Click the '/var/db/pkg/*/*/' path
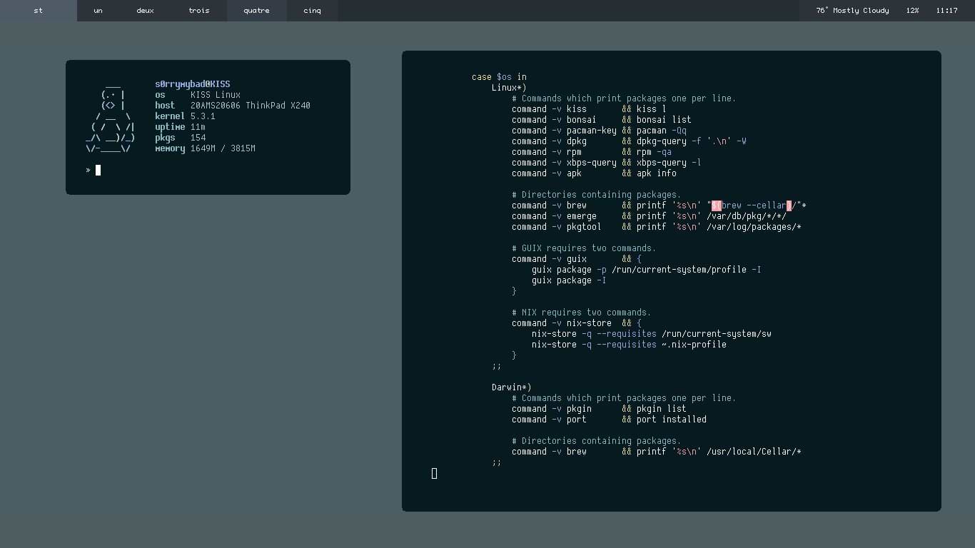This screenshot has width=975, height=548. (747, 216)
